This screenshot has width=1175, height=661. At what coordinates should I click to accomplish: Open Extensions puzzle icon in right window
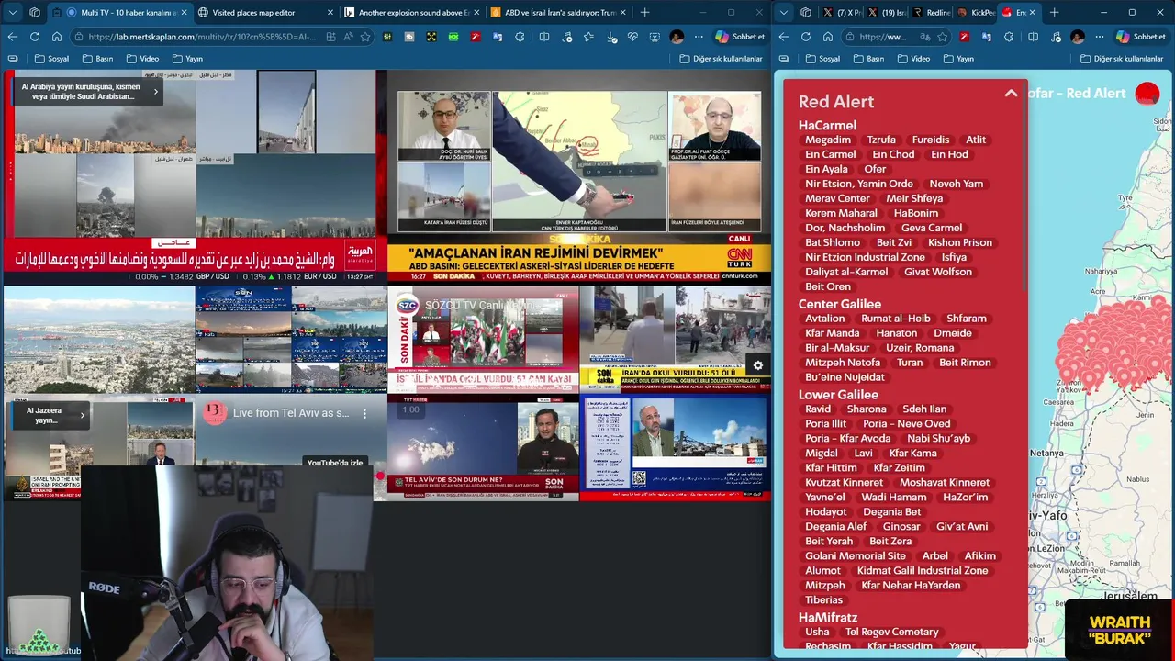click(x=1009, y=37)
